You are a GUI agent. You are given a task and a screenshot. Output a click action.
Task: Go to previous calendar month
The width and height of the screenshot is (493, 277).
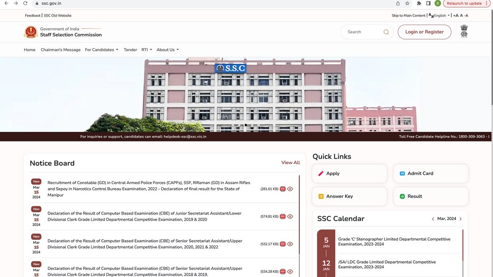coord(433,219)
